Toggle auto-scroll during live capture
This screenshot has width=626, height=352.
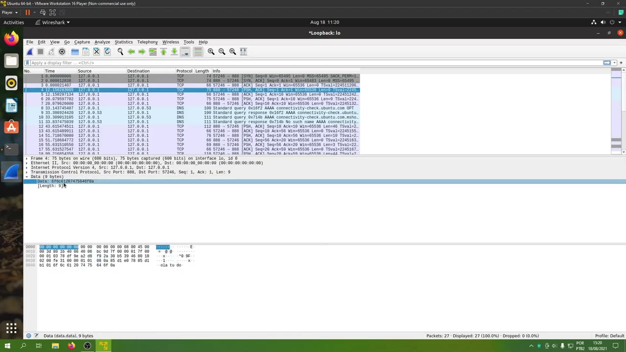click(185, 51)
